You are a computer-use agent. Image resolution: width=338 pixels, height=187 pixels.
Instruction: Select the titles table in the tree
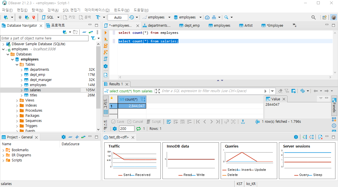point(33,95)
